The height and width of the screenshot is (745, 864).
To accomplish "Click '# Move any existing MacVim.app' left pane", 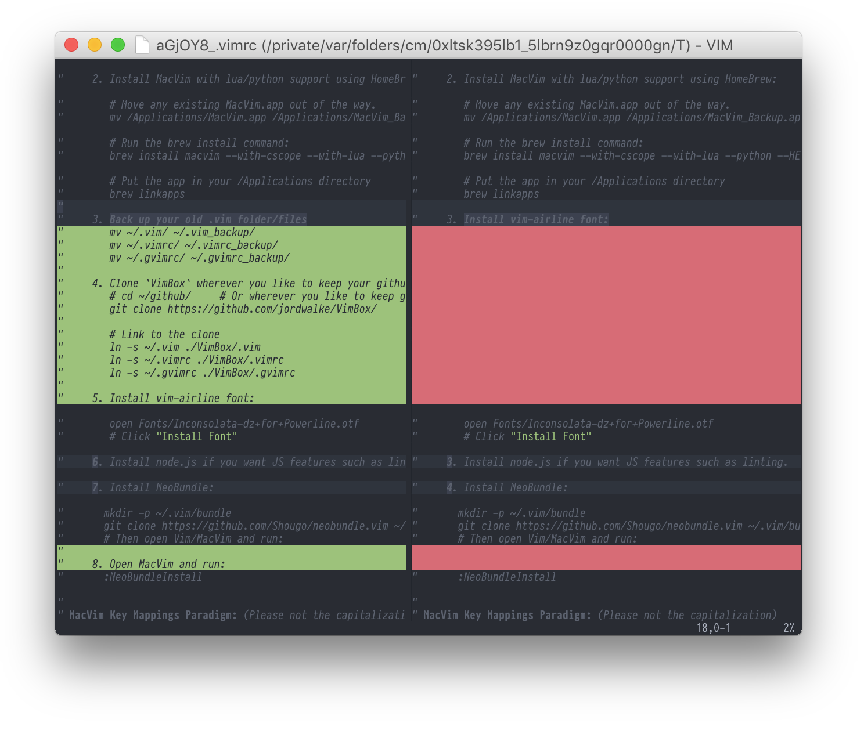I will 243,104.
